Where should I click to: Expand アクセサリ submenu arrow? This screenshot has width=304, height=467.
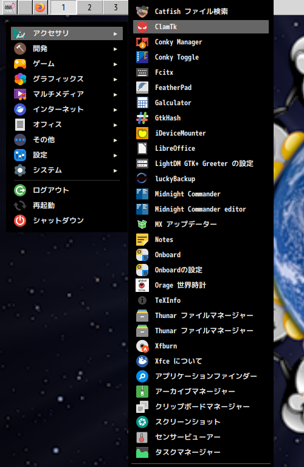116,33
